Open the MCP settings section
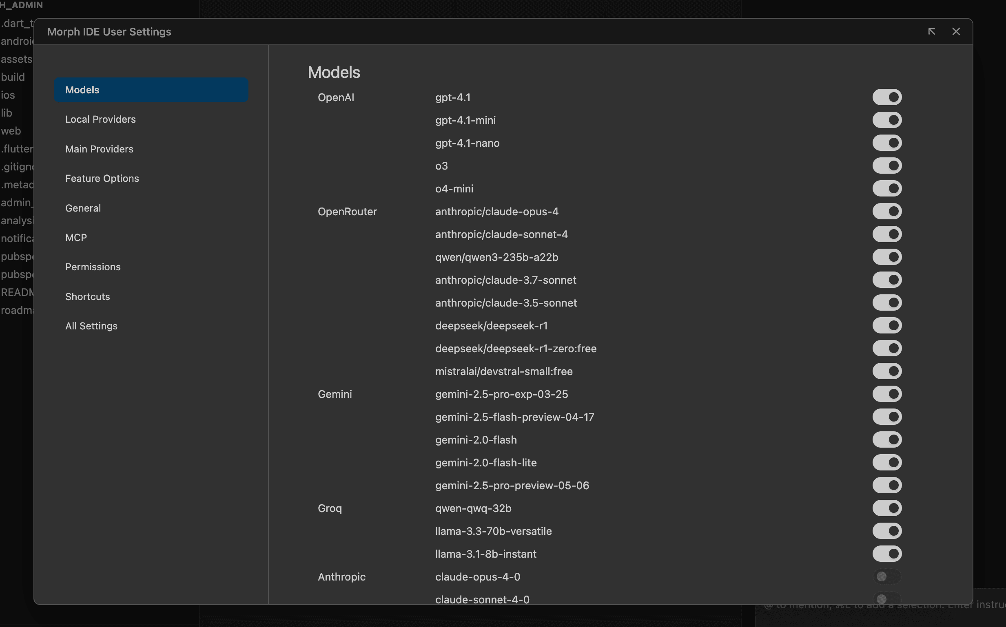 (x=151, y=238)
